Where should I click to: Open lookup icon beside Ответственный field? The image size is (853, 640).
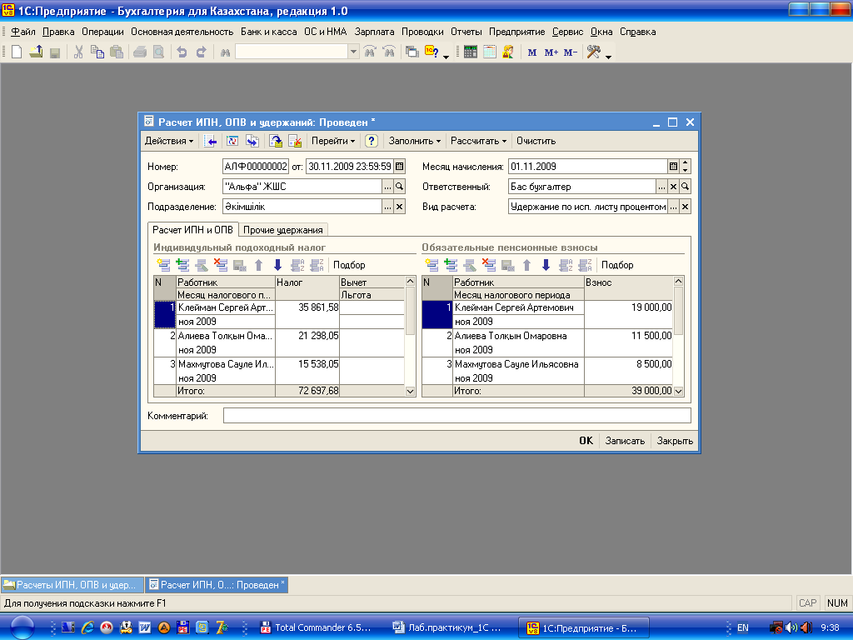click(x=685, y=187)
